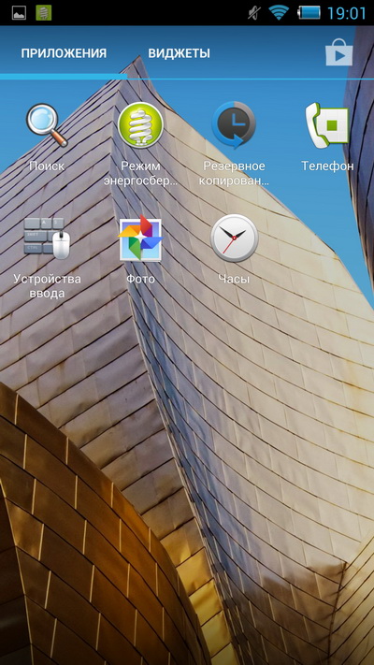Open the Поиск magnifying glass icon
This screenshot has height=665, width=374.
click(x=47, y=125)
